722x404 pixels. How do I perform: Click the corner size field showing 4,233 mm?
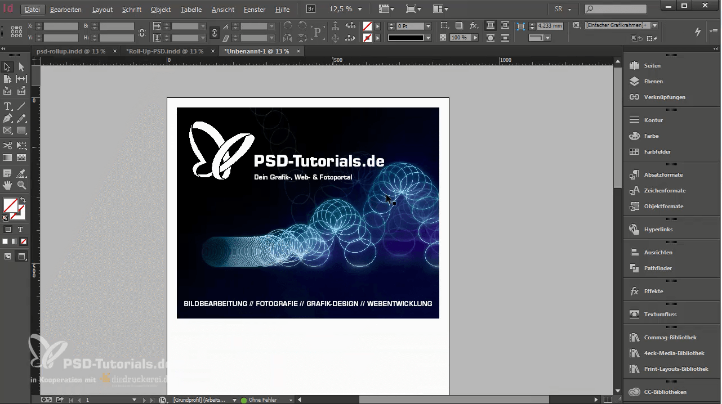[551, 26]
